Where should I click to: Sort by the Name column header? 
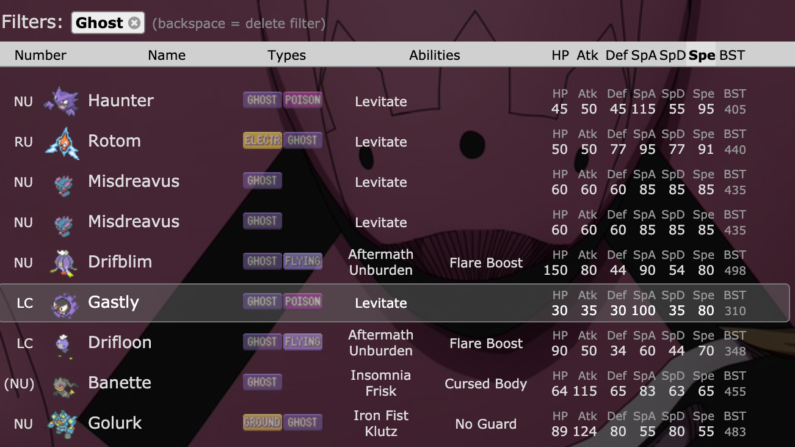pos(167,55)
